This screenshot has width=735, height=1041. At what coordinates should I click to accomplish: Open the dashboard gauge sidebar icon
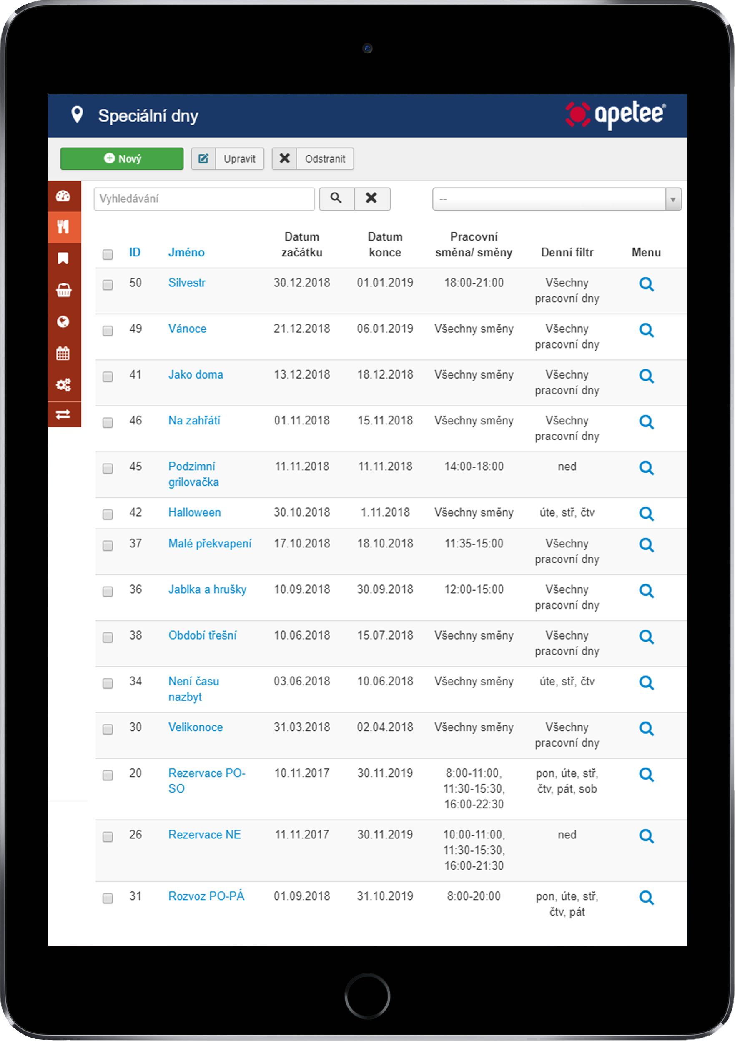point(63,196)
